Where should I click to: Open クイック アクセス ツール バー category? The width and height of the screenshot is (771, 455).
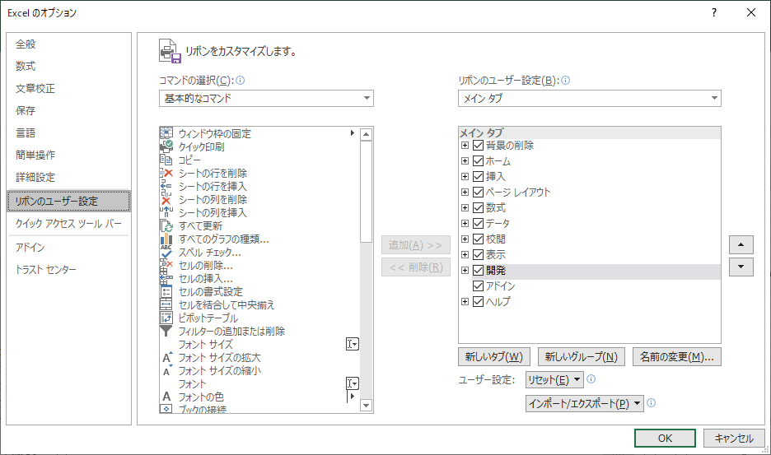tap(68, 224)
